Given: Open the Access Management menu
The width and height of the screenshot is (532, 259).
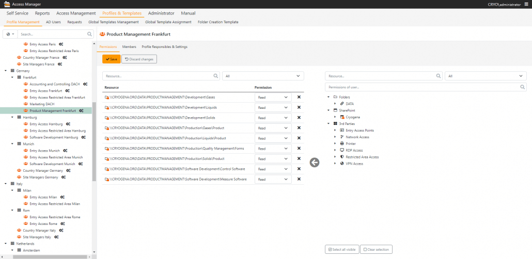Looking at the screenshot, I should (76, 13).
